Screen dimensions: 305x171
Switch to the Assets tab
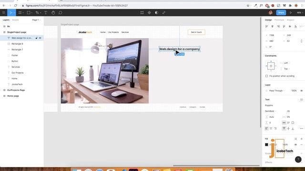pos(15,20)
